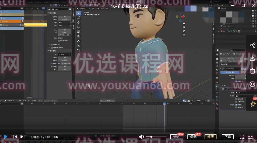Open the blending dropdown in active strip
This screenshot has width=257, height=143.
click(x=65, y=25)
